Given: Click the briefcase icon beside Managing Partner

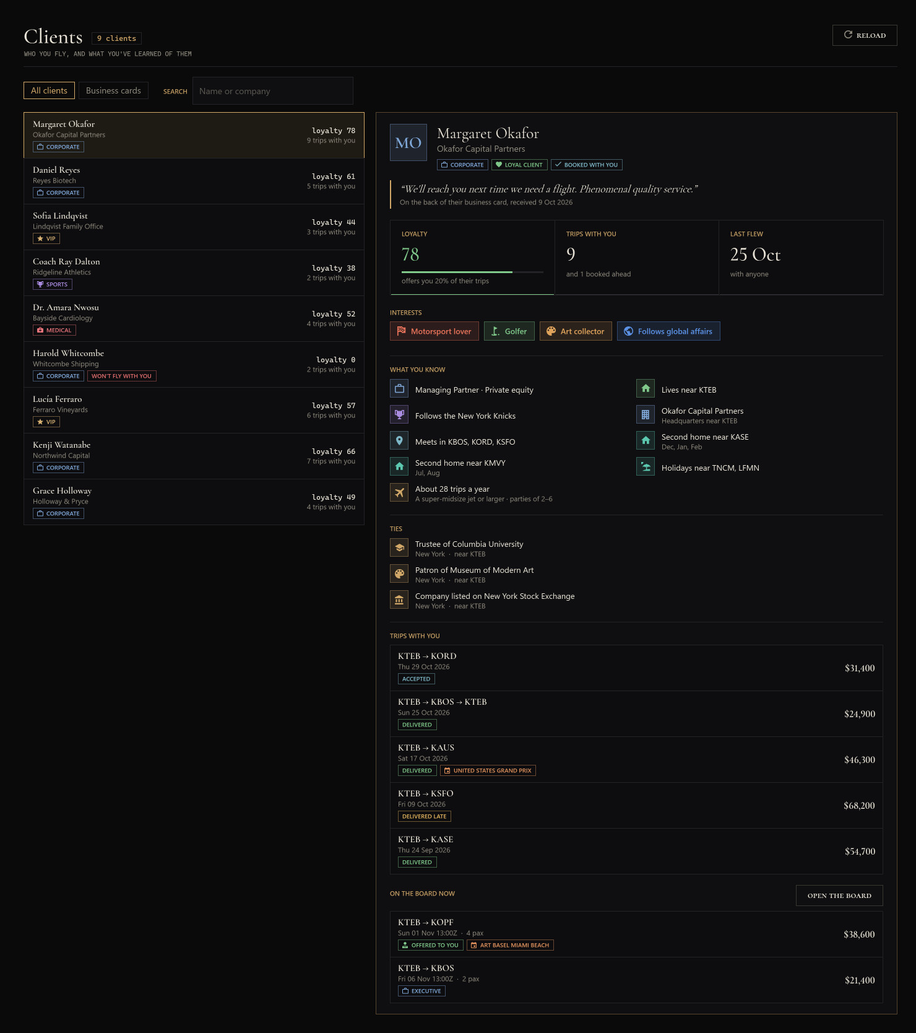Looking at the screenshot, I should coord(399,389).
